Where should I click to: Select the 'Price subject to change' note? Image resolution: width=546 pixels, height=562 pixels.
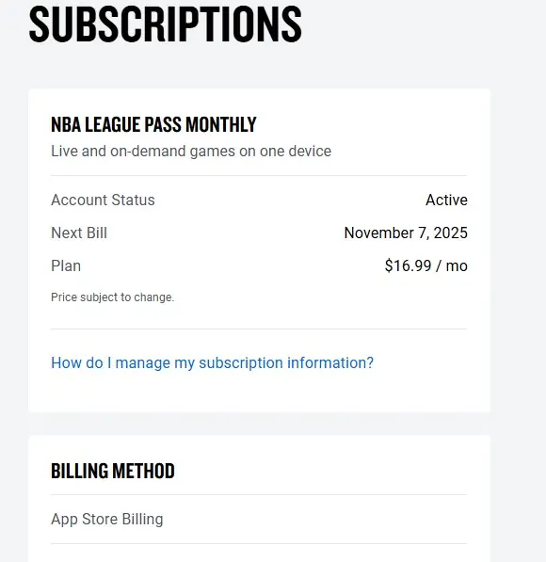pos(113,297)
